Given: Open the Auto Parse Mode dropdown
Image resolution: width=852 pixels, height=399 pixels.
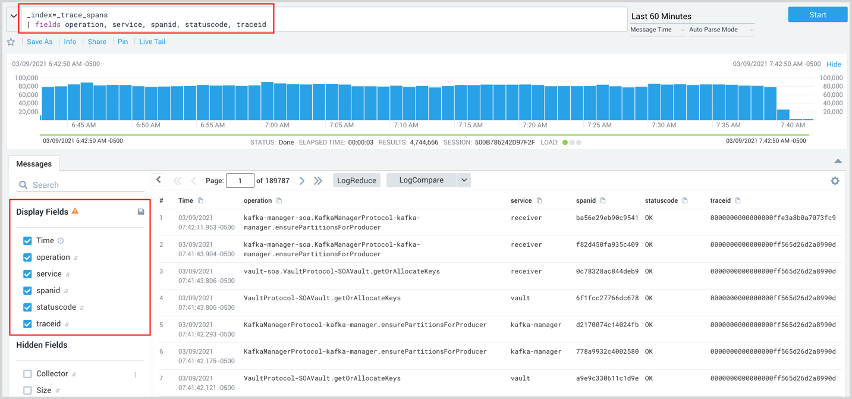Looking at the screenshot, I should pos(719,29).
